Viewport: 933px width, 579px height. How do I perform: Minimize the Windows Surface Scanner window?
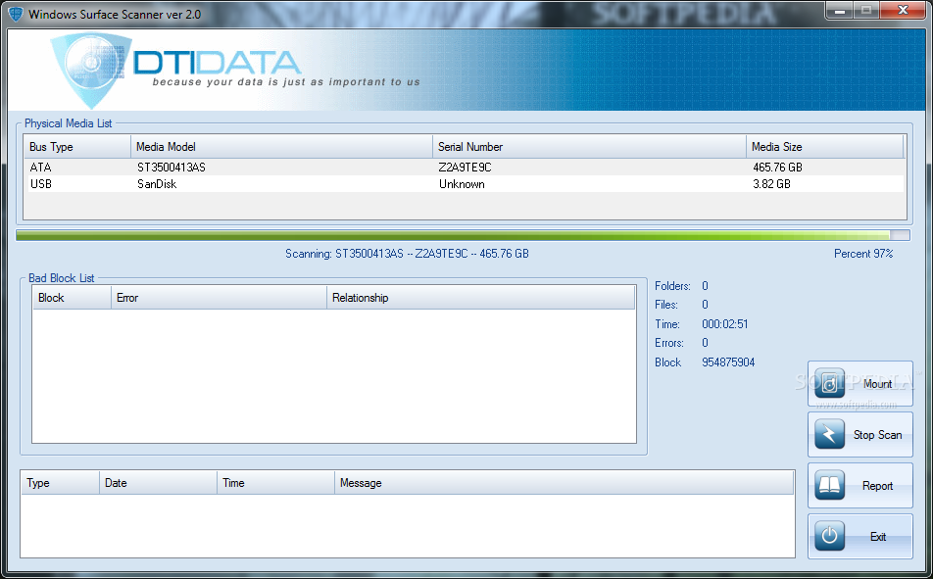(x=840, y=10)
